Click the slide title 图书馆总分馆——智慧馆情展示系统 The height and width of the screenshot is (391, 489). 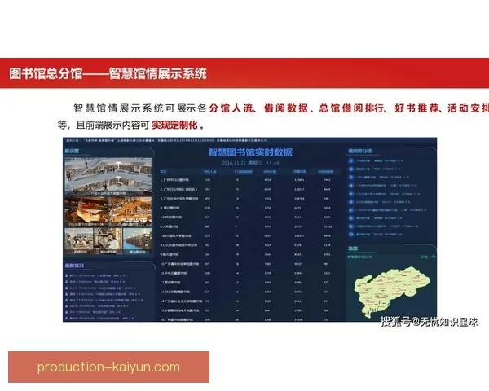point(108,74)
